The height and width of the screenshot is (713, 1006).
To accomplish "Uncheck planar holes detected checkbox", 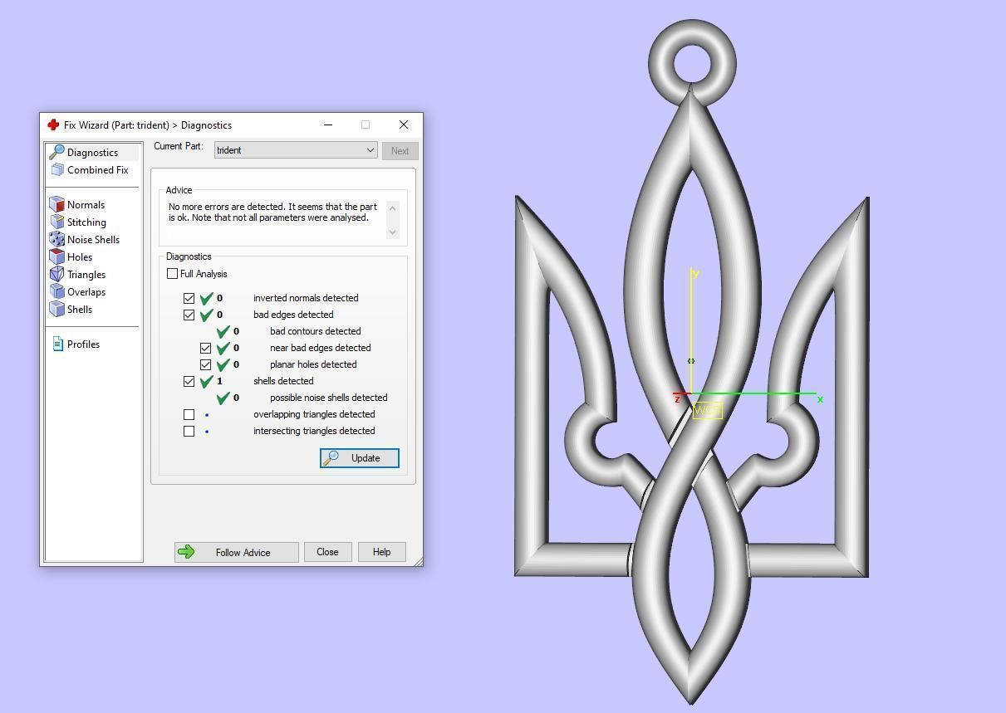I will 205,364.
